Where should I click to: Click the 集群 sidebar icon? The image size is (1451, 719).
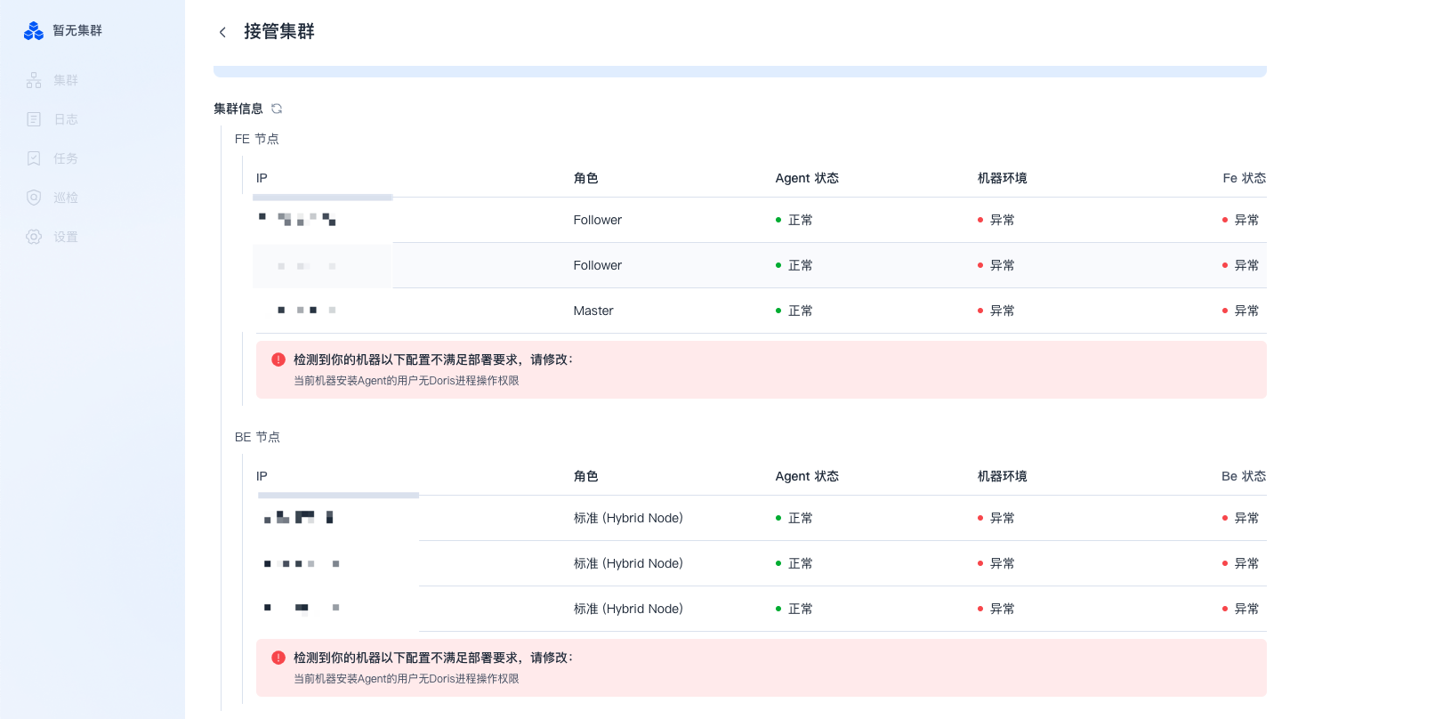34,80
